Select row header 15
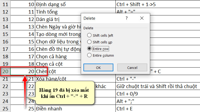This screenshot has height=112, width=200. [5, 34]
